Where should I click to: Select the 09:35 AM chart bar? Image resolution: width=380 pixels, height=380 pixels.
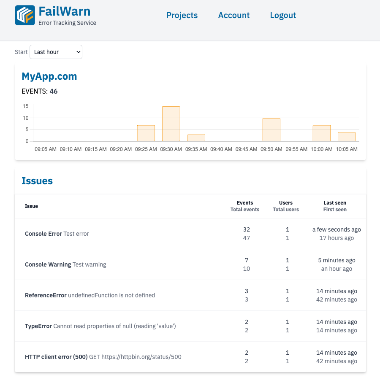pos(196,138)
